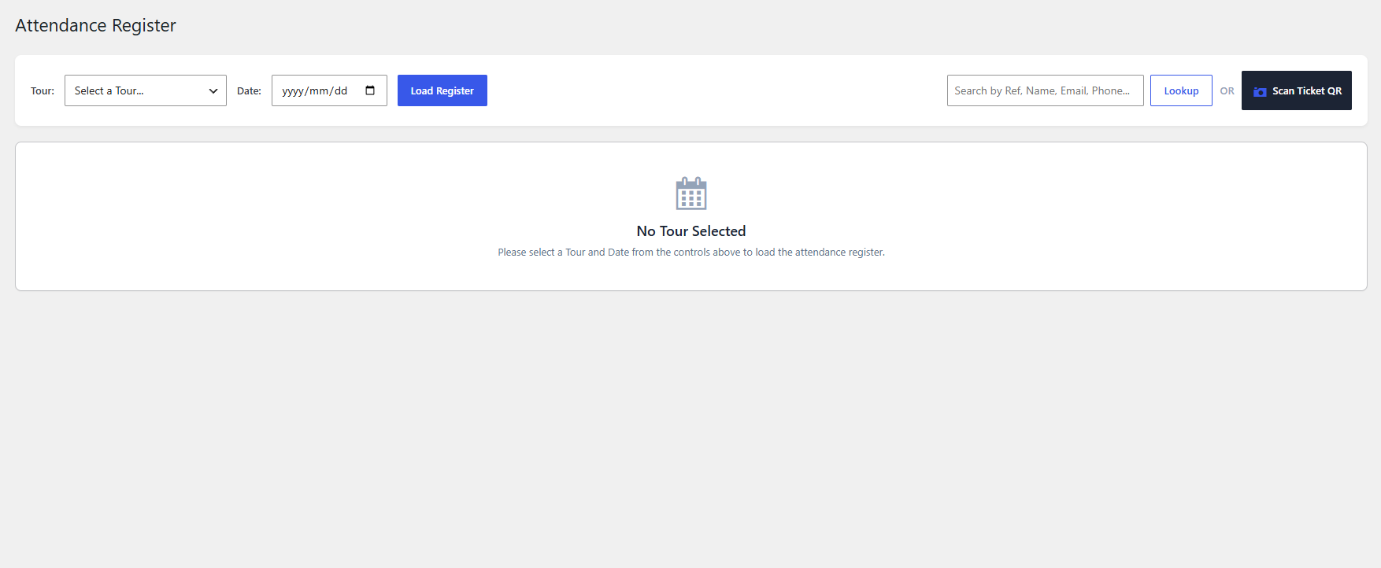
Task: Open the Select a Tour dropdown
Action: [x=146, y=90]
